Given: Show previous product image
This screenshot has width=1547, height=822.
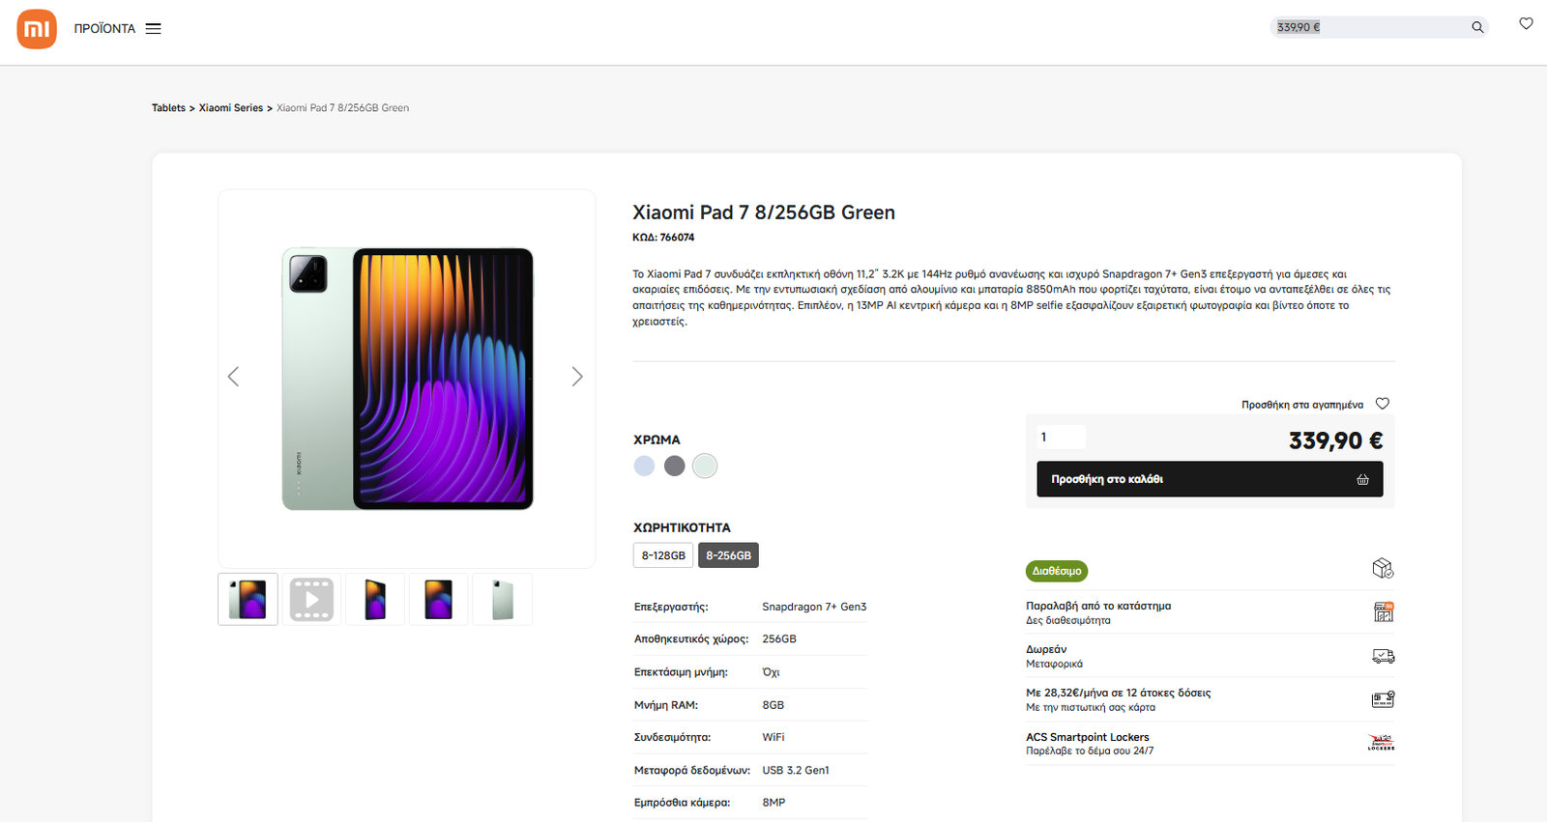Looking at the screenshot, I should coord(233,377).
